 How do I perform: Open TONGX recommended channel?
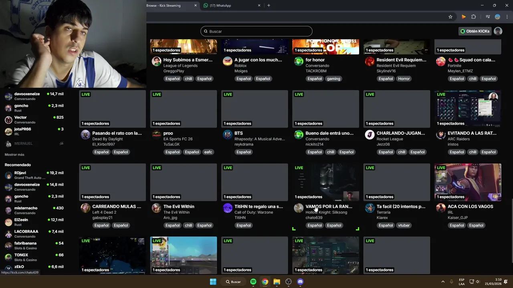pyautogui.click(x=34, y=257)
